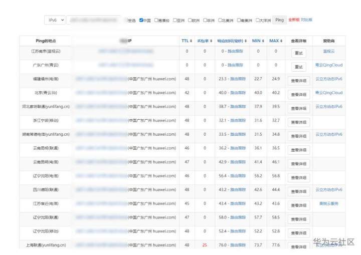Toggle the 全选 select-all checkbox
361x255 pixels.
pyautogui.click(x=126, y=20)
